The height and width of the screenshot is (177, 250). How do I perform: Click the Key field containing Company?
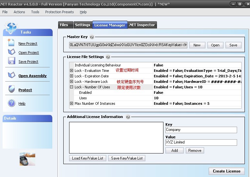[201, 130]
